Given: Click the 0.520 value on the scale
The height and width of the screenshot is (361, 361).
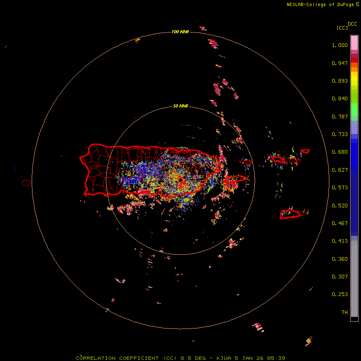Looking at the screenshot, I should (340, 206).
